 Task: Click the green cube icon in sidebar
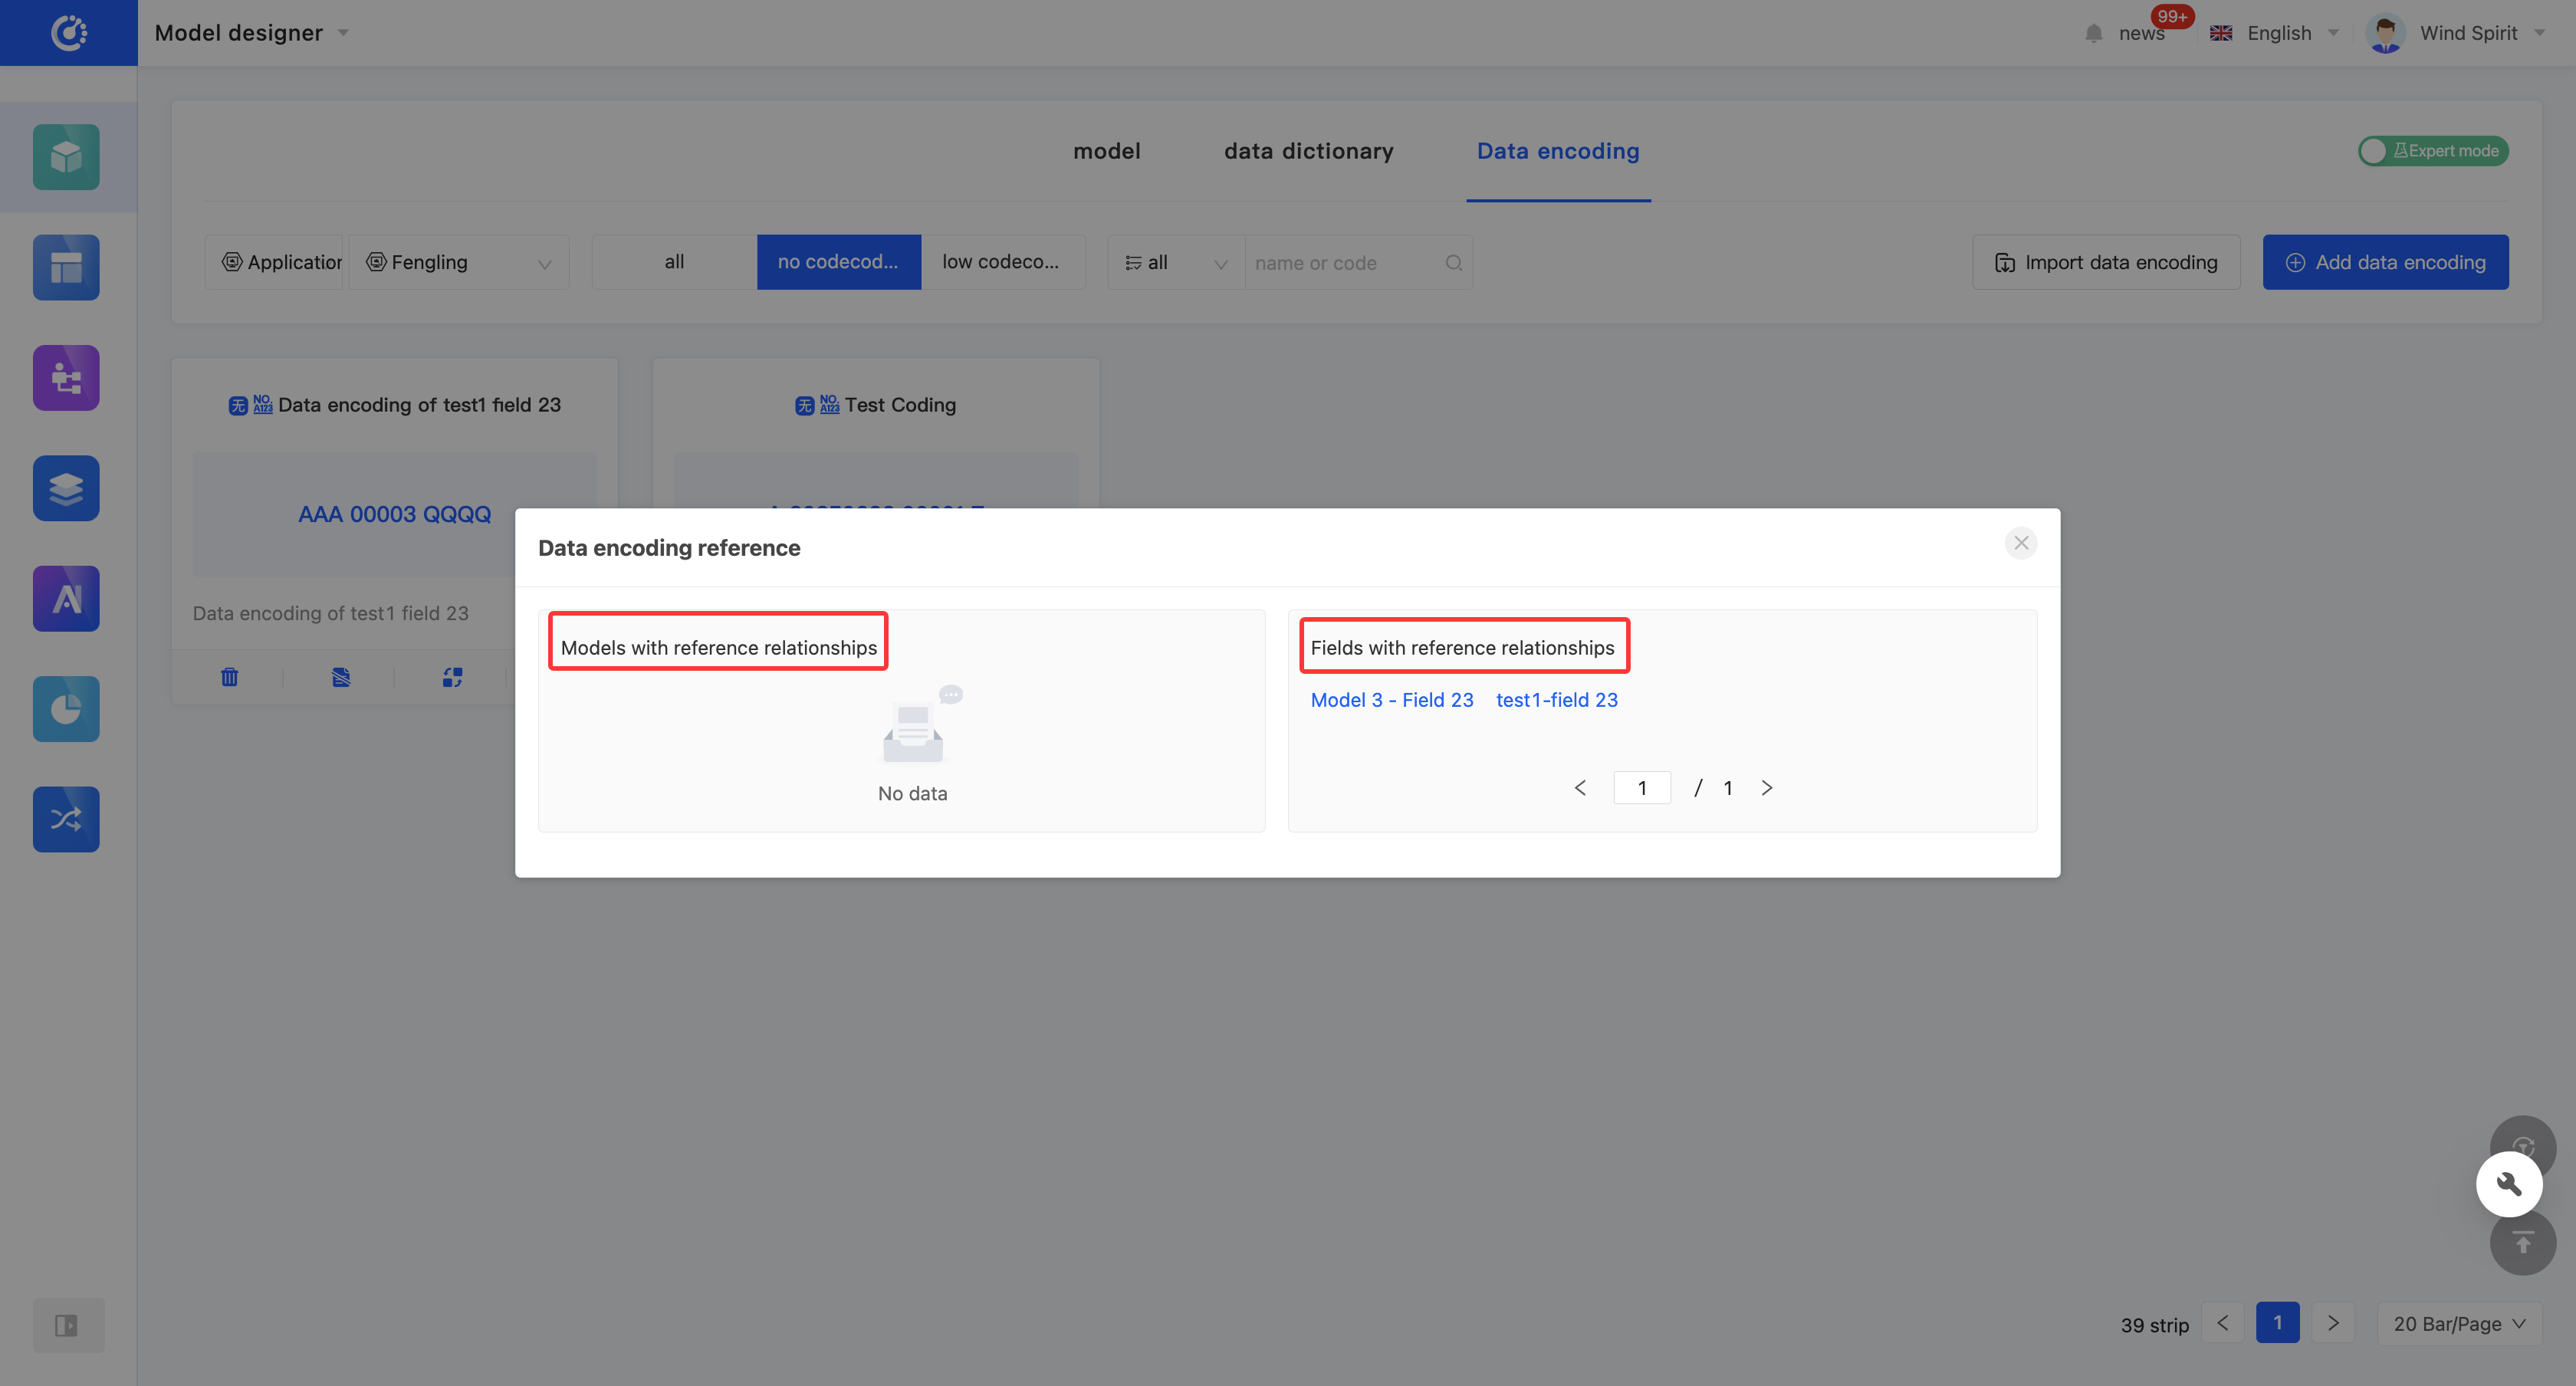pos(66,157)
